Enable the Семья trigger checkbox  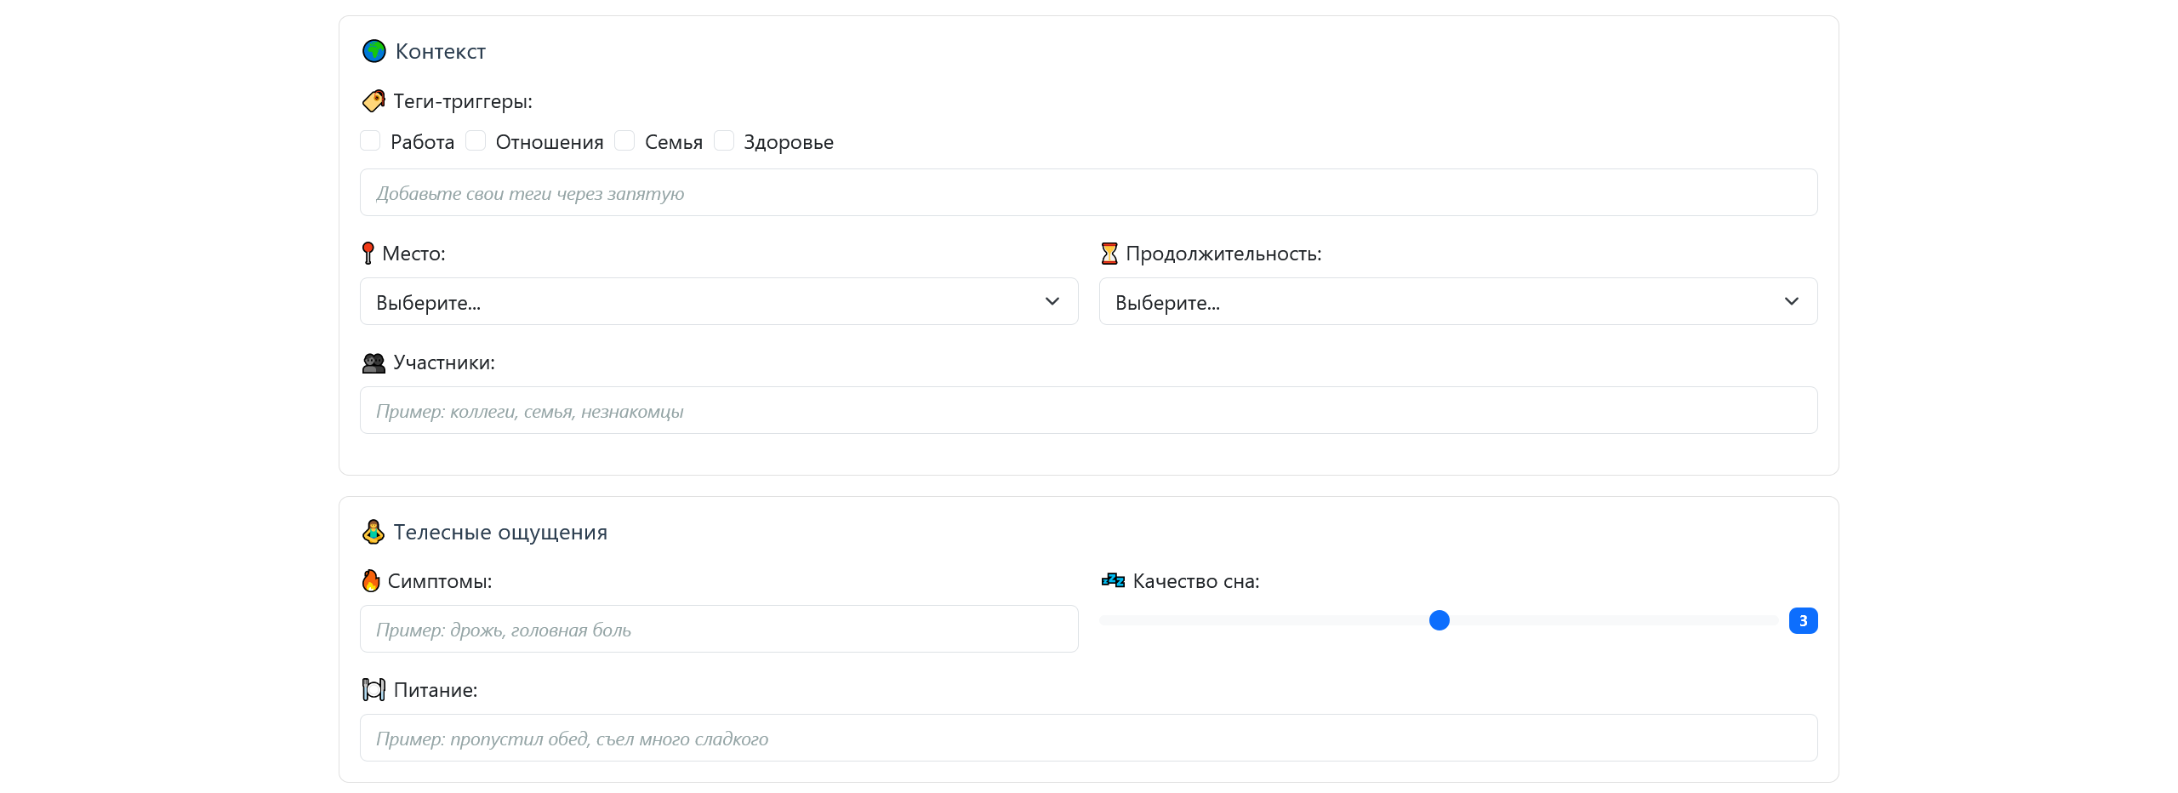[x=624, y=140]
